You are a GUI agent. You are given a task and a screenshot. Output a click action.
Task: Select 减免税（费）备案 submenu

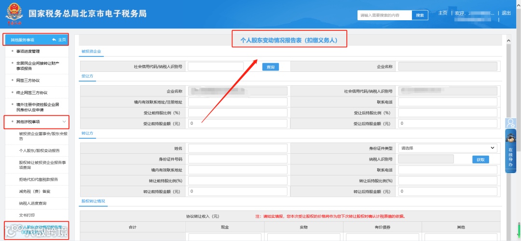pos(35,191)
